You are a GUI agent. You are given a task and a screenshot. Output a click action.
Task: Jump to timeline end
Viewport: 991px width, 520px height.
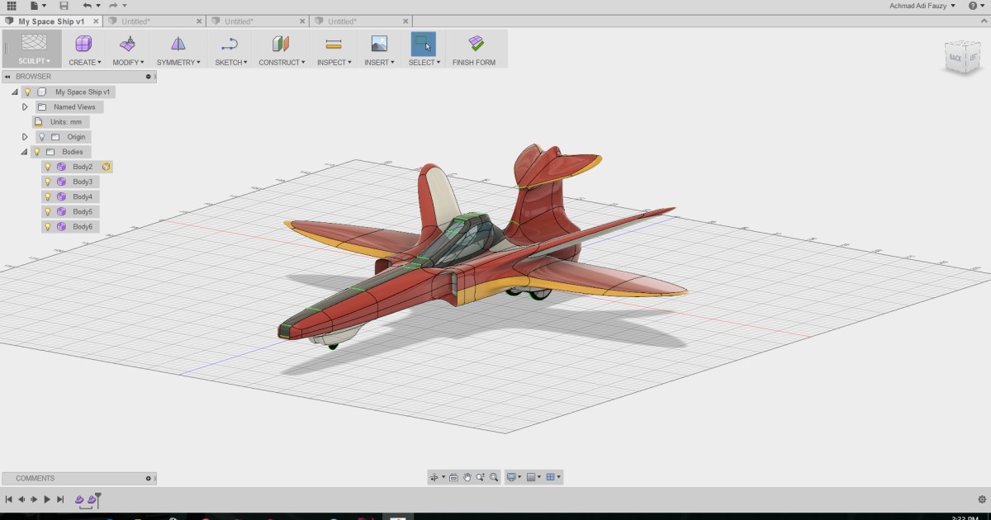pyautogui.click(x=60, y=499)
